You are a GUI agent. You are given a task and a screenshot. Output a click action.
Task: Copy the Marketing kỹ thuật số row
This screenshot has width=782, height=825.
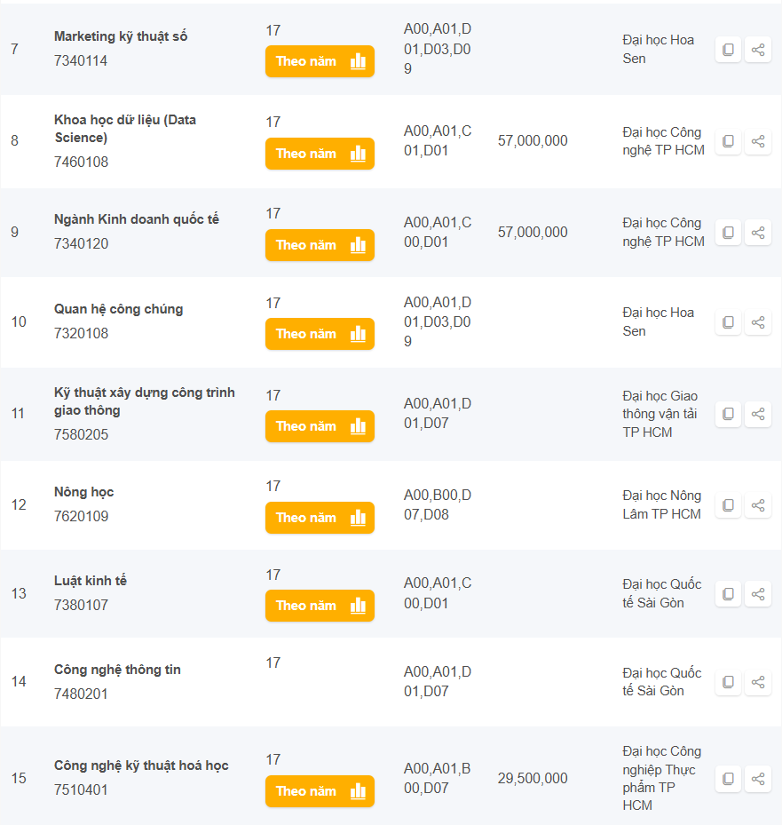[728, 50]
